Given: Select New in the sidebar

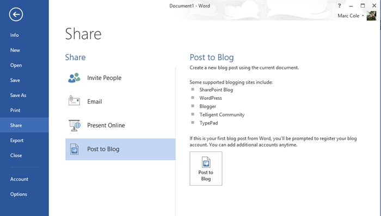Looking at the screenshot, I should [24, 50].
